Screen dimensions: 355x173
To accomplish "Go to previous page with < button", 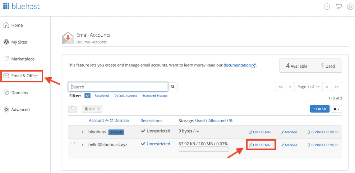I will coord(290,87).
